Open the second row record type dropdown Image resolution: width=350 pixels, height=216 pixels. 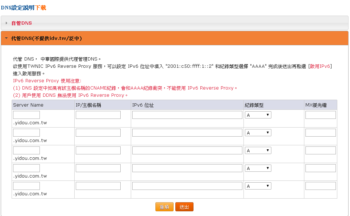point(258,133)
